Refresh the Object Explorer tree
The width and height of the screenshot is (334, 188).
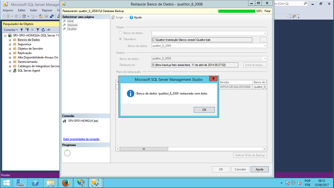[43, 30]
